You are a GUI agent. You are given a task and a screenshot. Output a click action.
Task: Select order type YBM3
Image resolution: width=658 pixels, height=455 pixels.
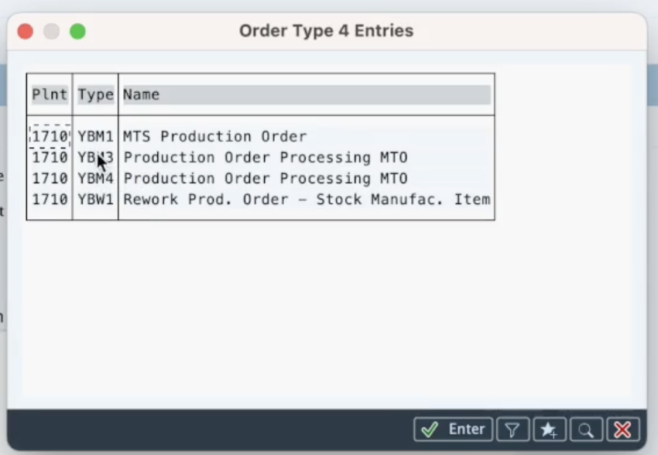(x=95, y=158)
